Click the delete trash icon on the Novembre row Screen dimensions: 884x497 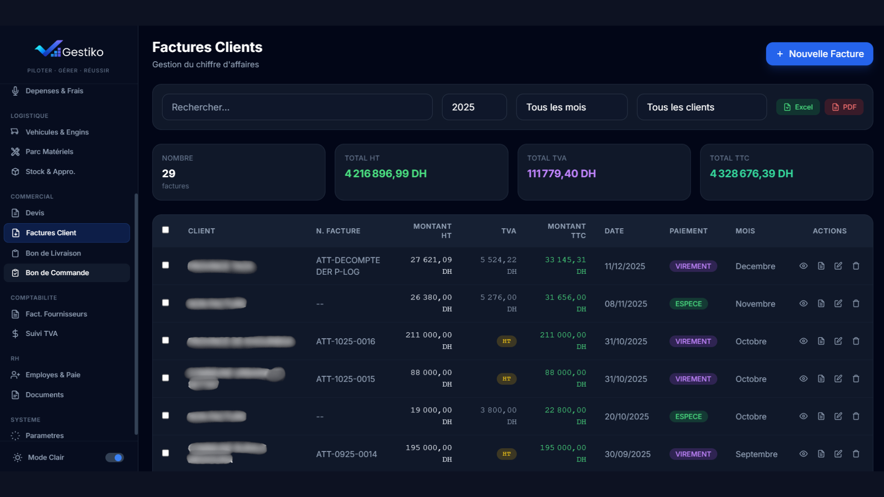(856, 303)
